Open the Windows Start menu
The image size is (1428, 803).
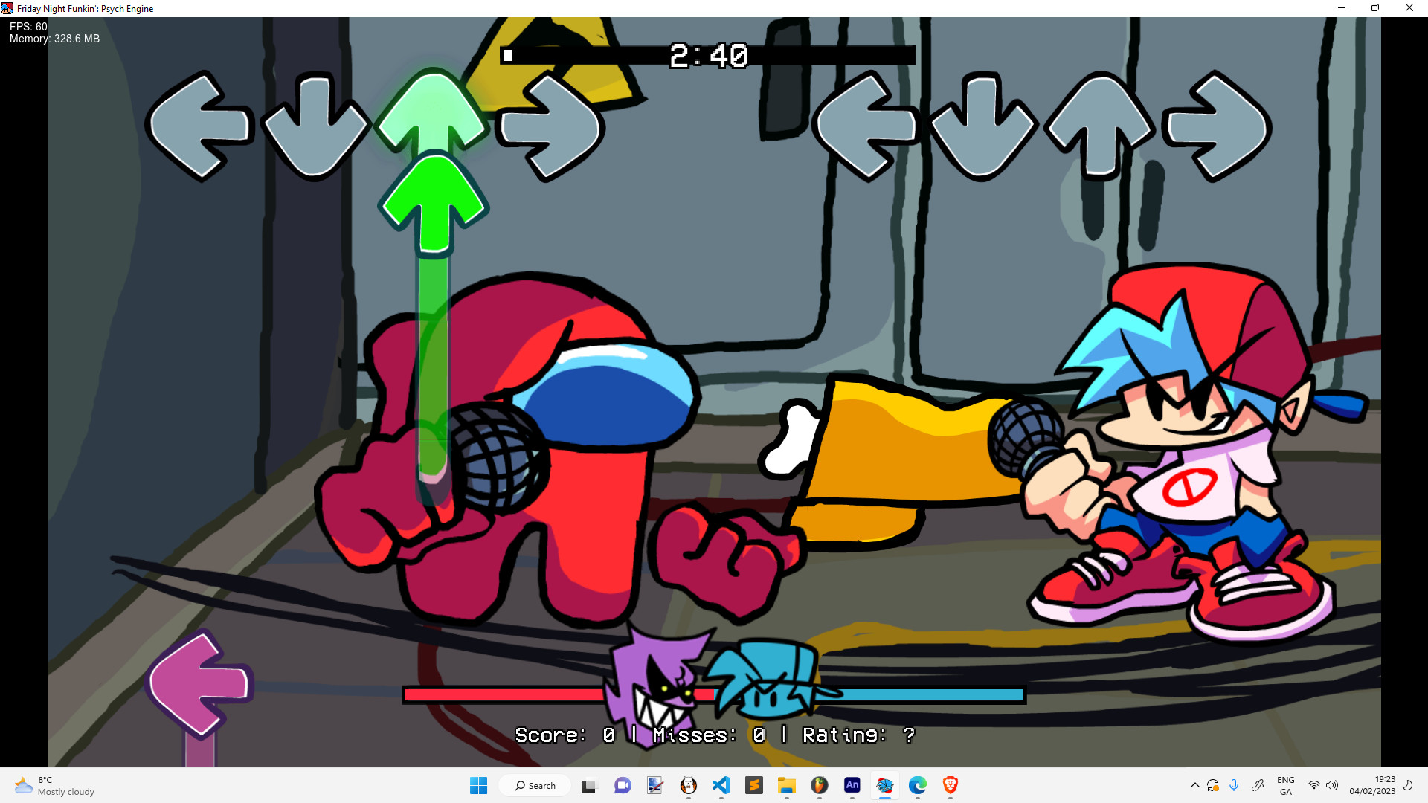point(478,786)
